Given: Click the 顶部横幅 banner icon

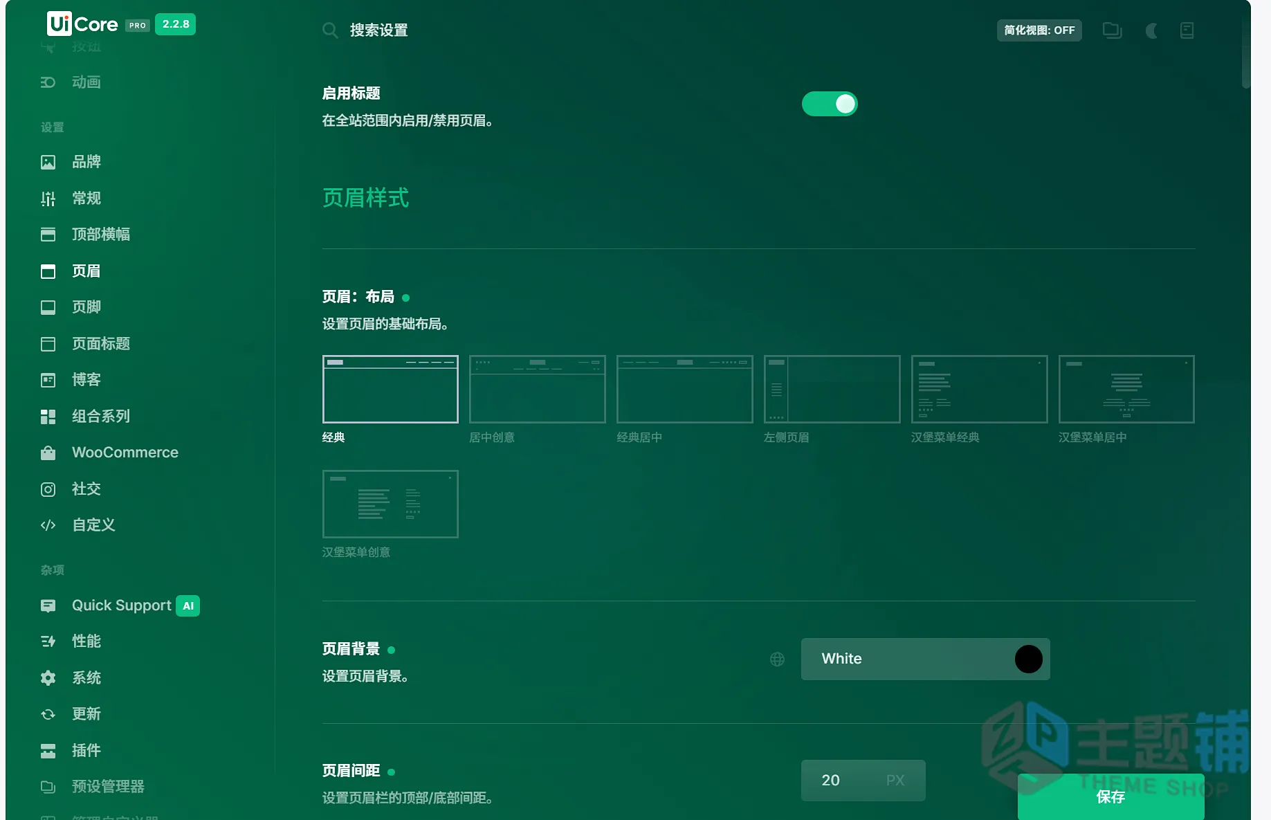Looking at the screenshot, I should pyautogui.click(x=48, y=235).
